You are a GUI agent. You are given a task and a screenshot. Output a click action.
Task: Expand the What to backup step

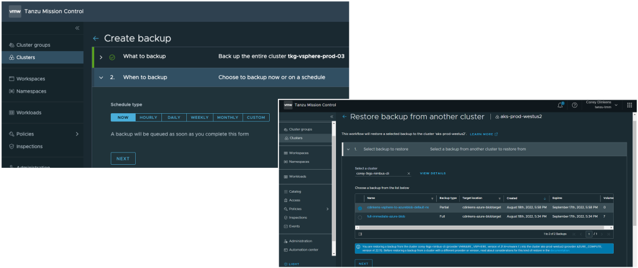point(101,57)
